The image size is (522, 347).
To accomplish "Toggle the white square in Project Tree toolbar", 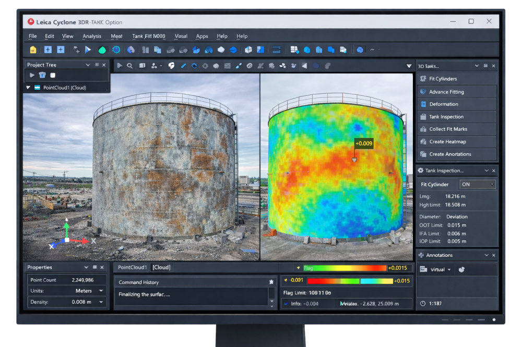I will [x=53, y=76].
